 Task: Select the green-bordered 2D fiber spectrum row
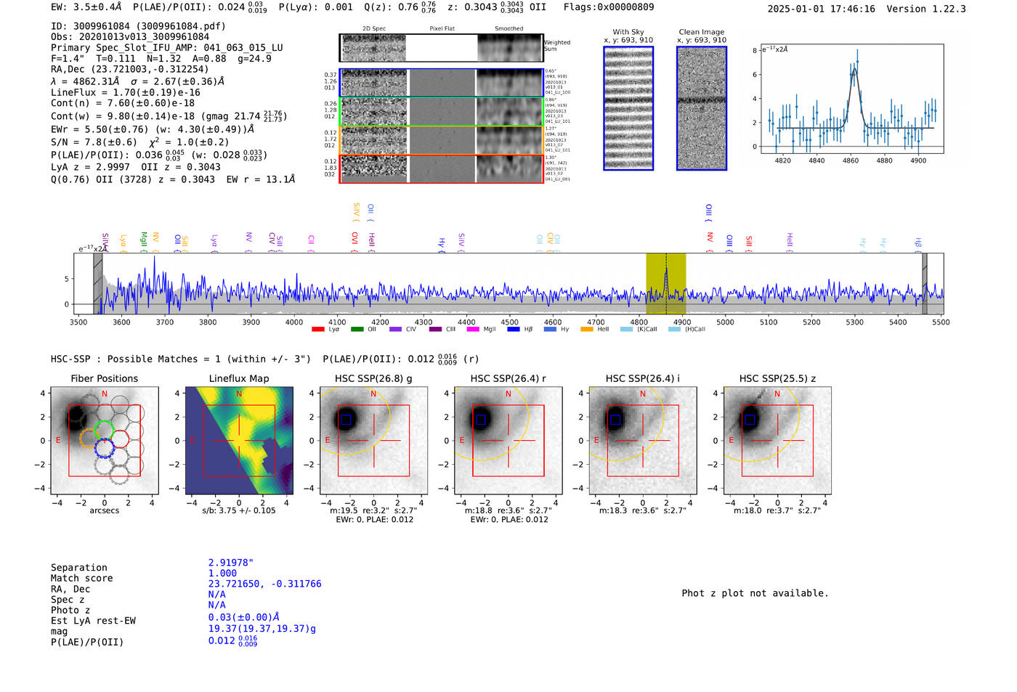click(x=441, y=112)
